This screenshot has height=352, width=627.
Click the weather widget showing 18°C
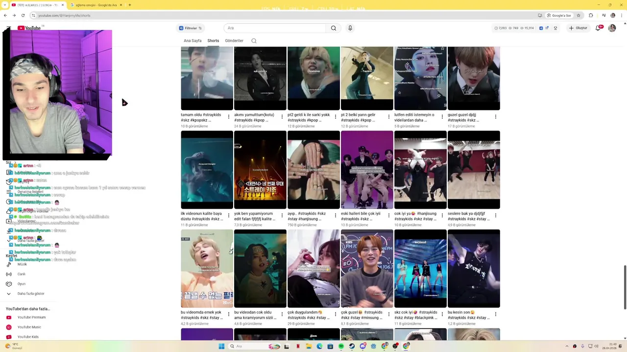coord(14,346)
